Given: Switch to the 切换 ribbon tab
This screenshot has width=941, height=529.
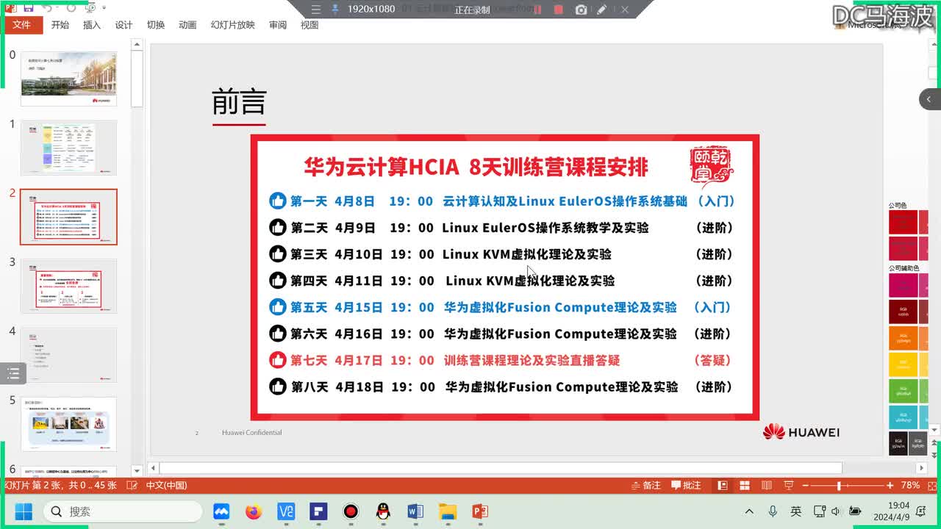Looking at the screenshot, I should point(156,25).
